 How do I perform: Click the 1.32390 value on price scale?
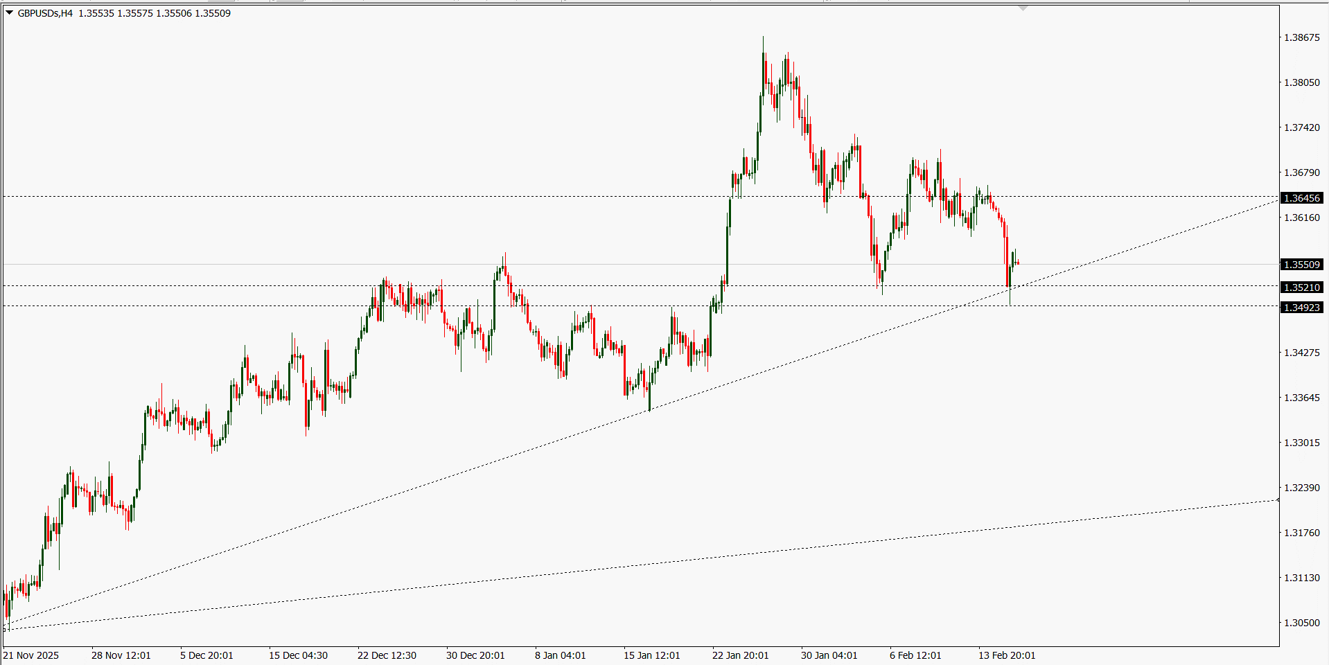pyautogui.click(x=1301, y=488)
